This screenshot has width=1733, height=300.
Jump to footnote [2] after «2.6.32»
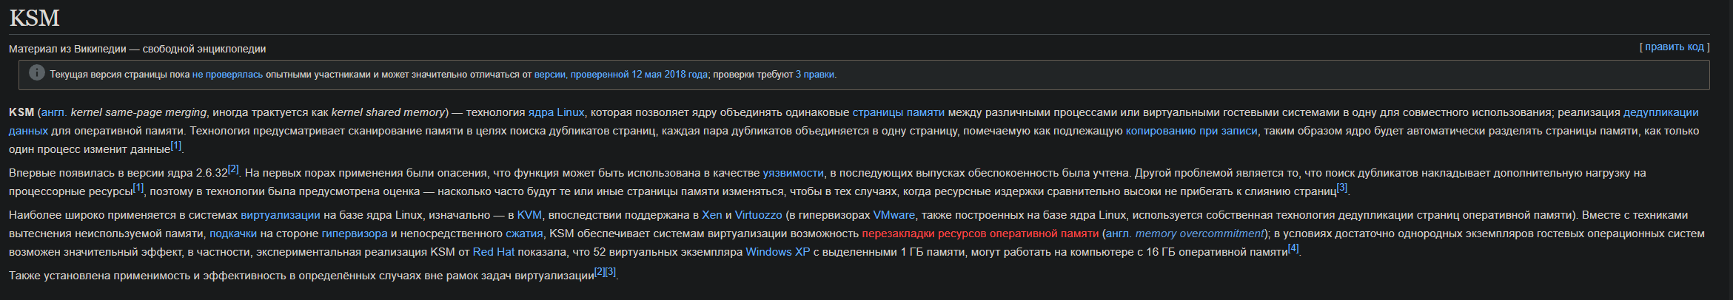click(233, 169)
